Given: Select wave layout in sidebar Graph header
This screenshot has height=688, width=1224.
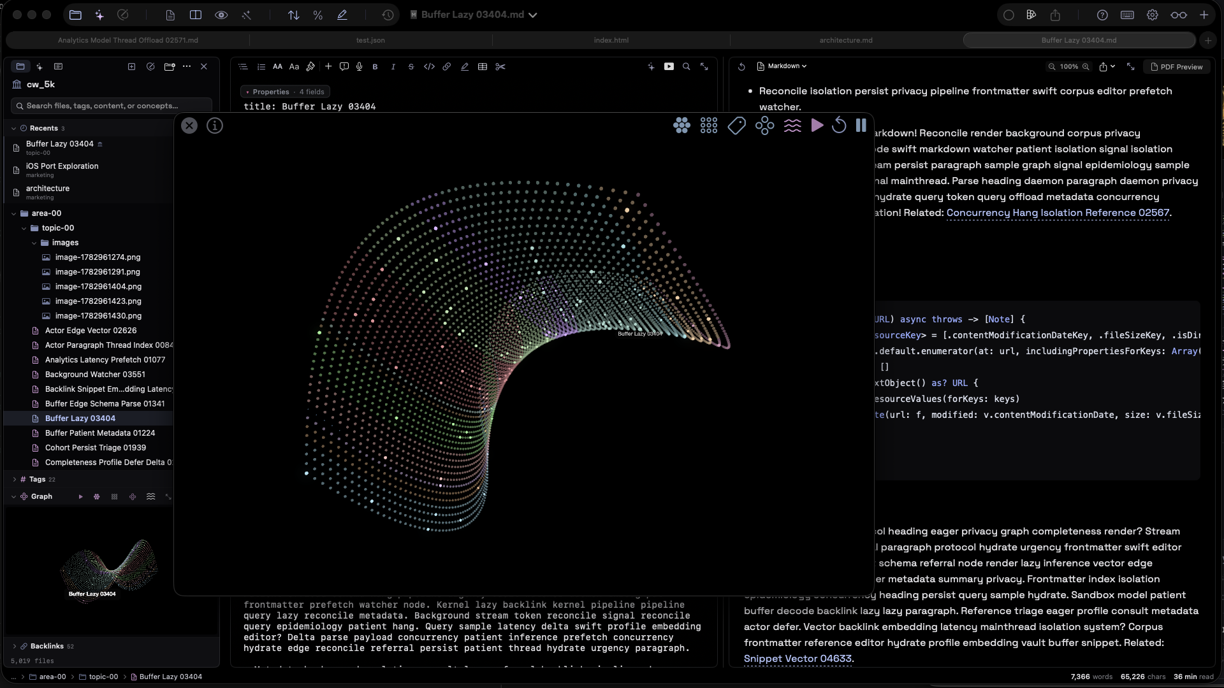Looking at the screenshot, I should pos(150,496).
